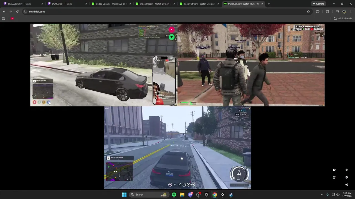Click the bottom driving stream video
The image size is (355, 199).
point(177,148)
